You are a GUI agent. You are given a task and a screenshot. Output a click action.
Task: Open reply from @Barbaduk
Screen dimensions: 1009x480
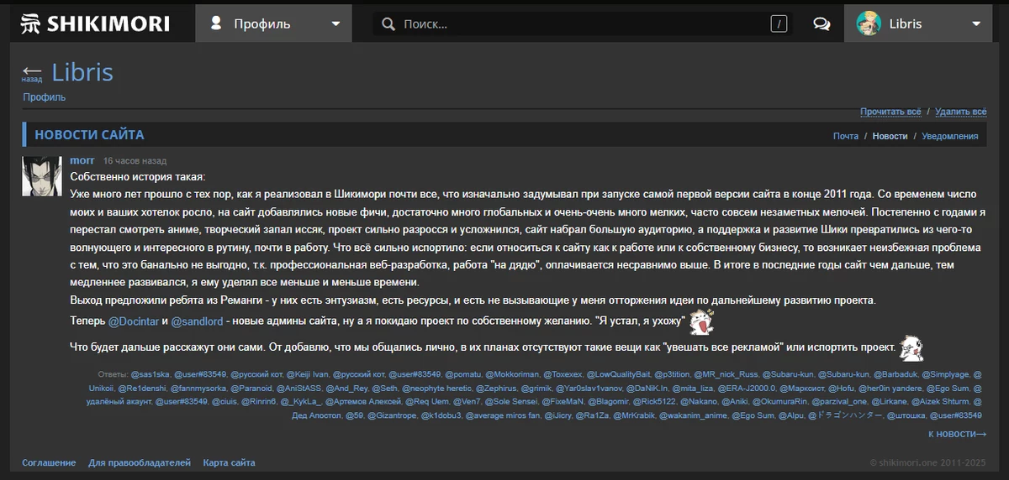click(x=895, y=373)
